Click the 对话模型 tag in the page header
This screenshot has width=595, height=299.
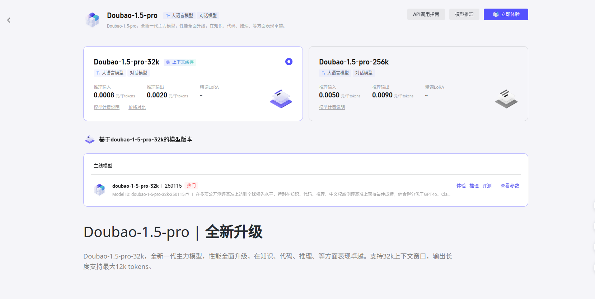(208, 16)
